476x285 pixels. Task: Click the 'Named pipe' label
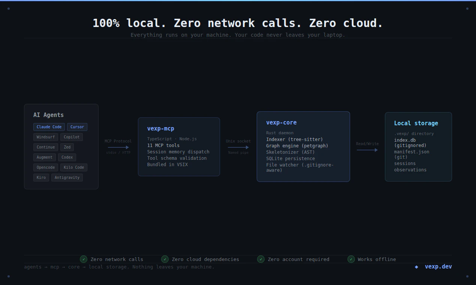pos(238,153)
